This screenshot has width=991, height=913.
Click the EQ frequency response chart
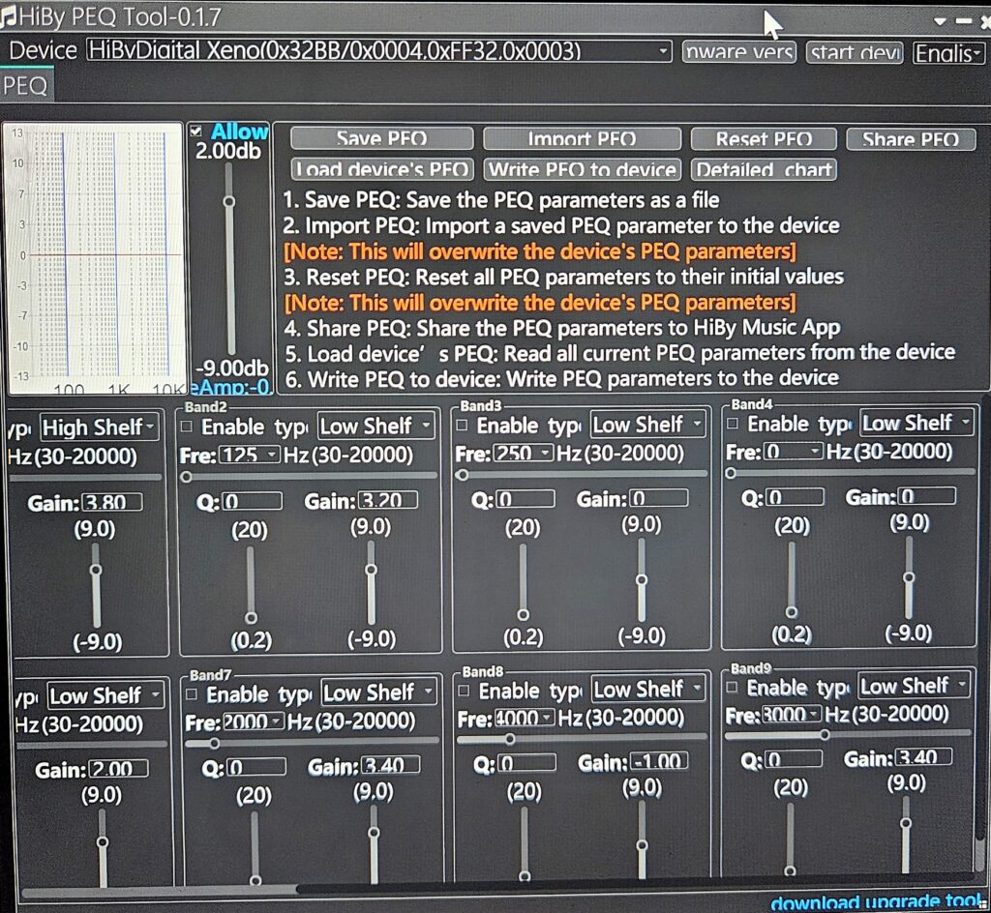[x=95, y=257]
